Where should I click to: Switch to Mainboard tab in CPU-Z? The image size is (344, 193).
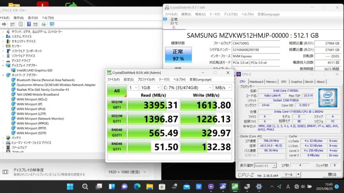(256, 82)
